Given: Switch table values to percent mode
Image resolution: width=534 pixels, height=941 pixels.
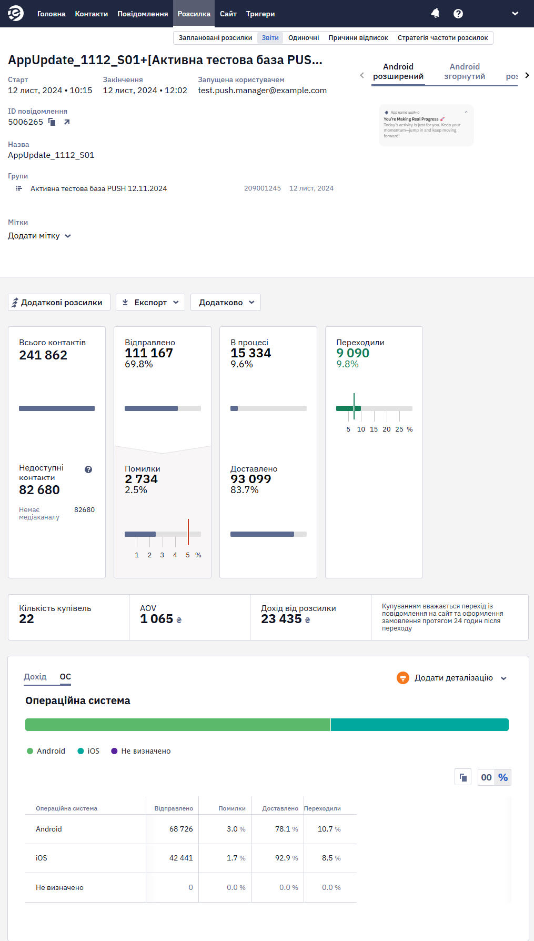Looking at the screenshot, I should [503, 777].
